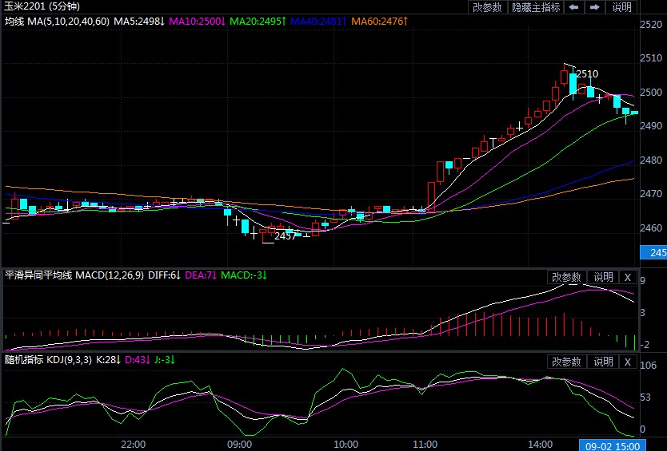Image resolution: width=667 pixels, height=451 pixels.
Task: Open main chart 改参数 settings
Action: 487,7
